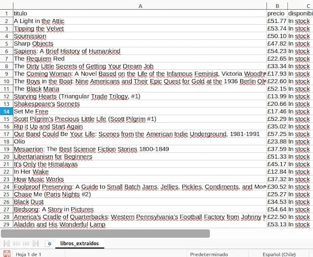Select price cell £54.23
The height and width of the screenshot is (257, 313).
277,51
